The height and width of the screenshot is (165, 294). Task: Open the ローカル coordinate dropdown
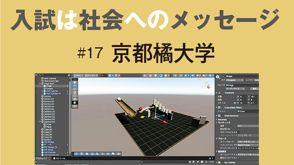[x=91, y=76]
